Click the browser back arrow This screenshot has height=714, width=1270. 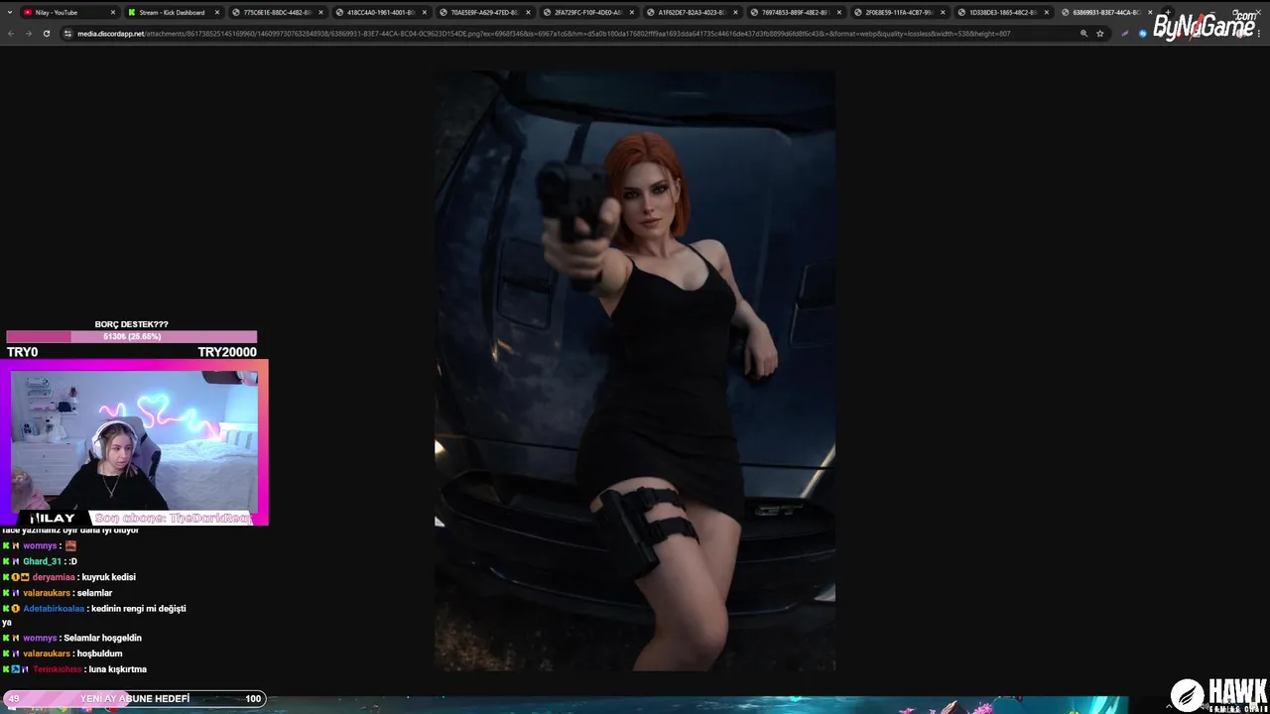click(11, 33)
